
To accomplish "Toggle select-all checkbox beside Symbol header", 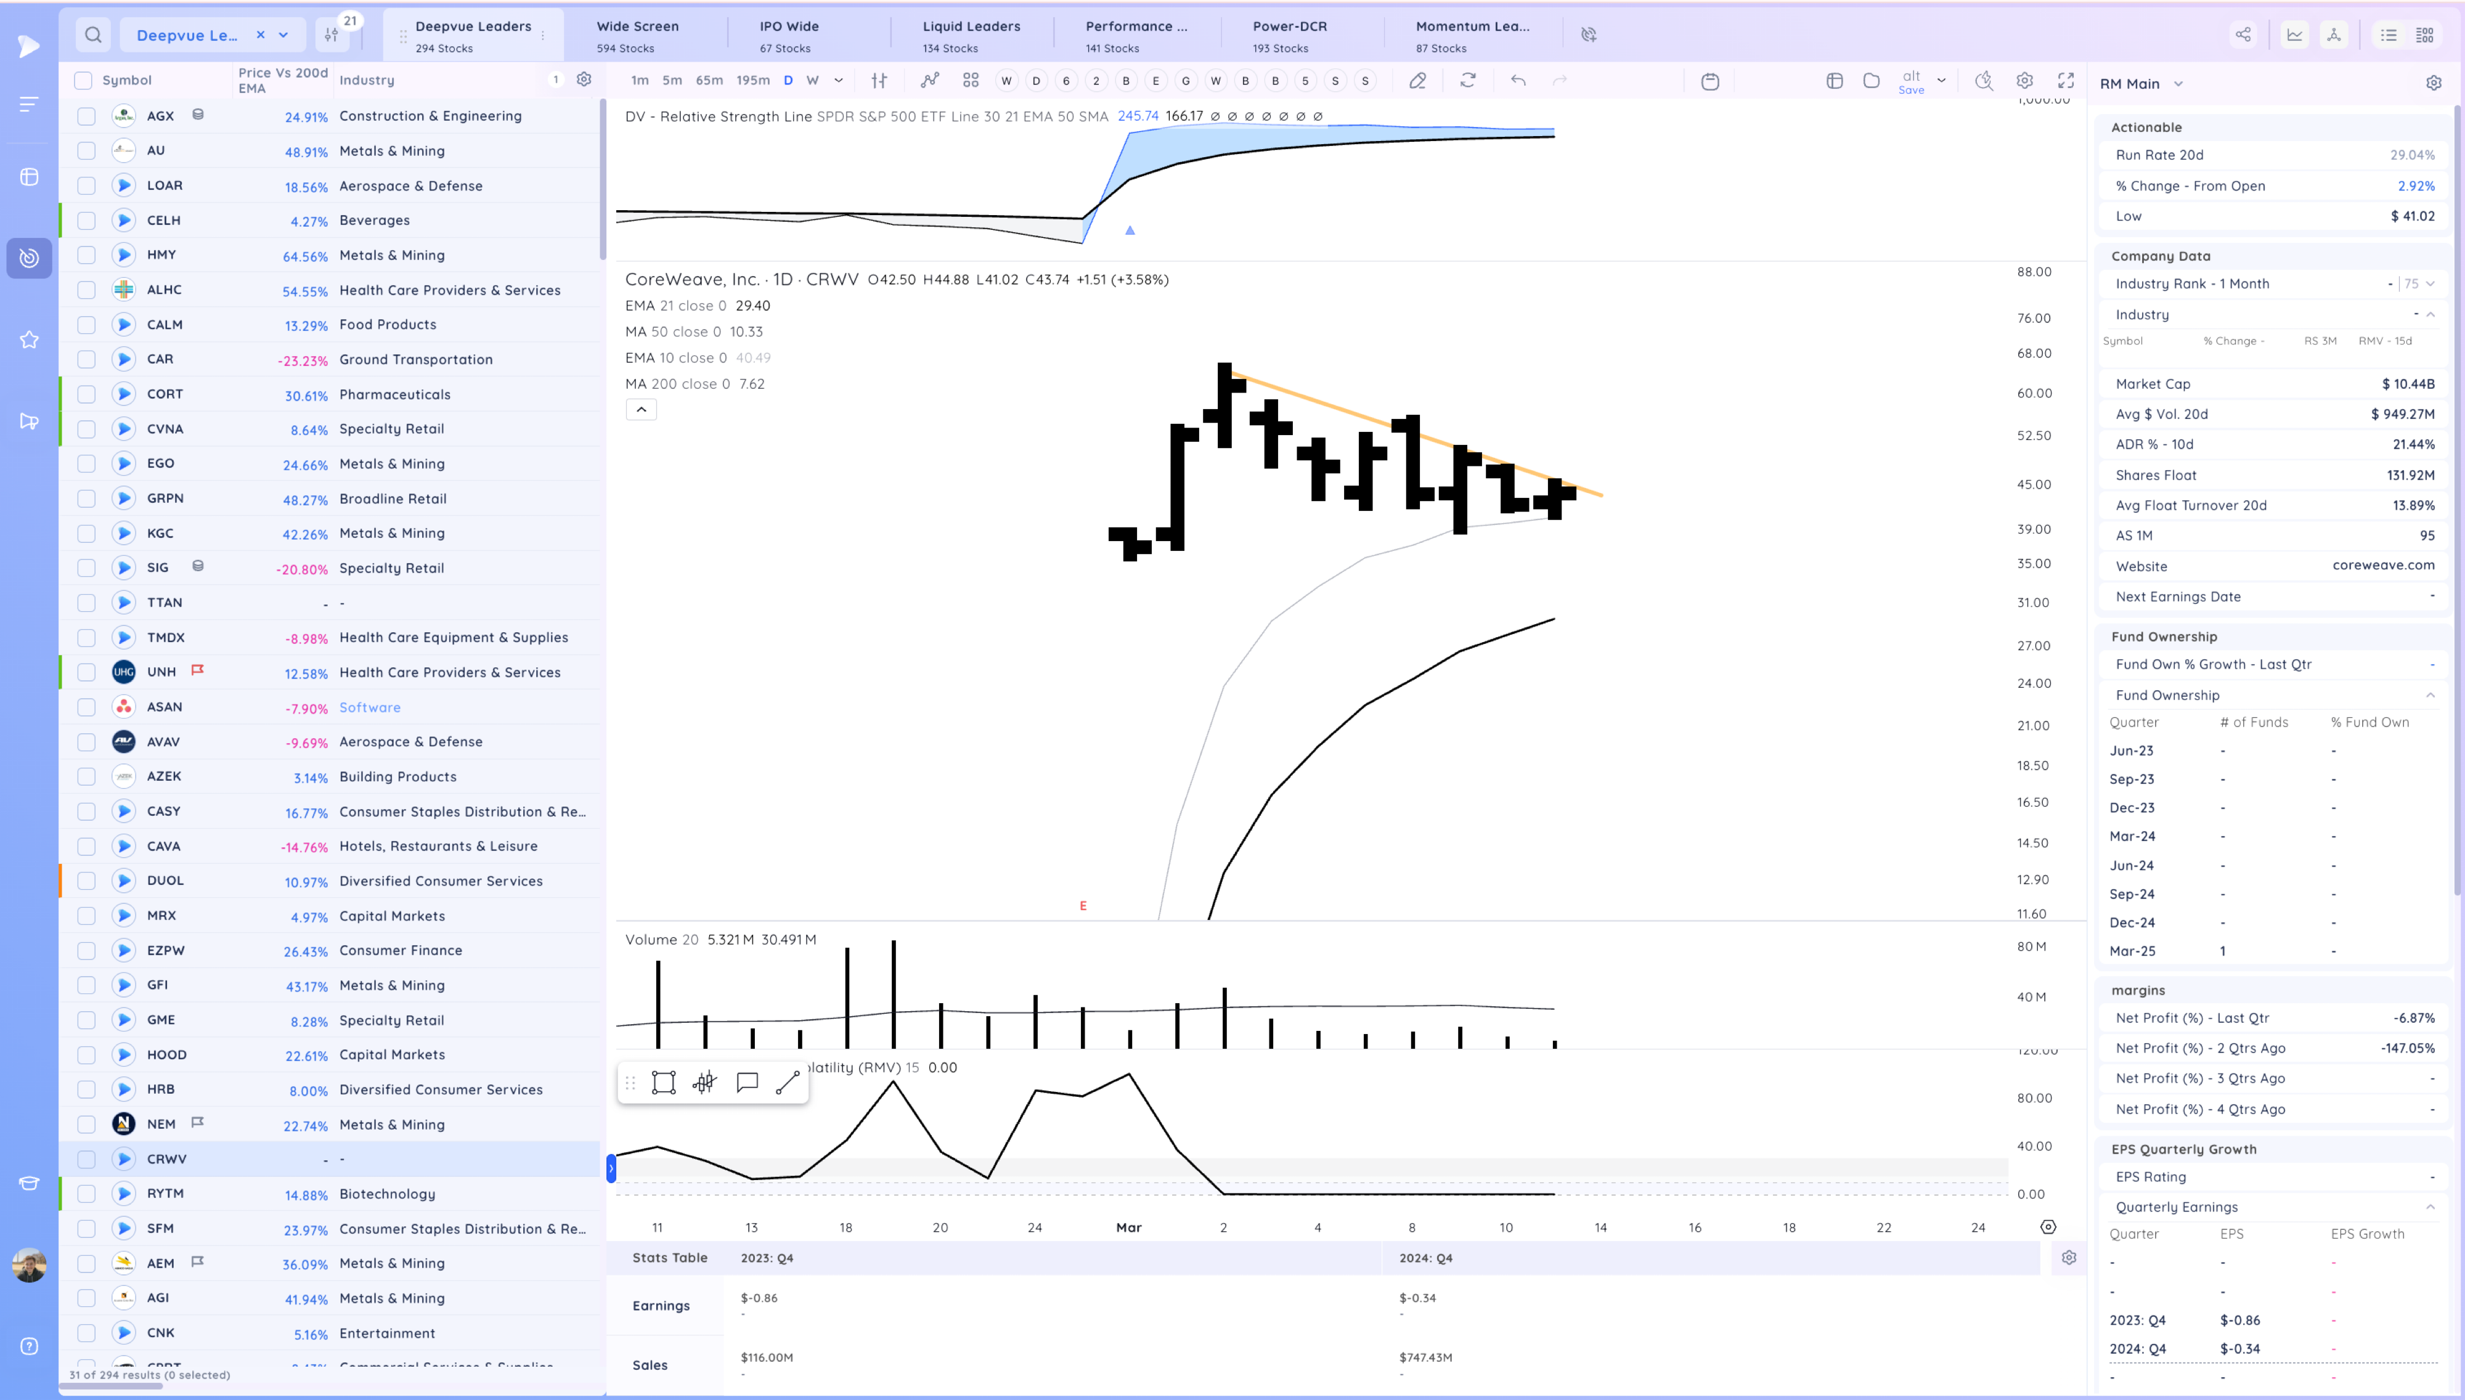I will [x=84, y=81].
